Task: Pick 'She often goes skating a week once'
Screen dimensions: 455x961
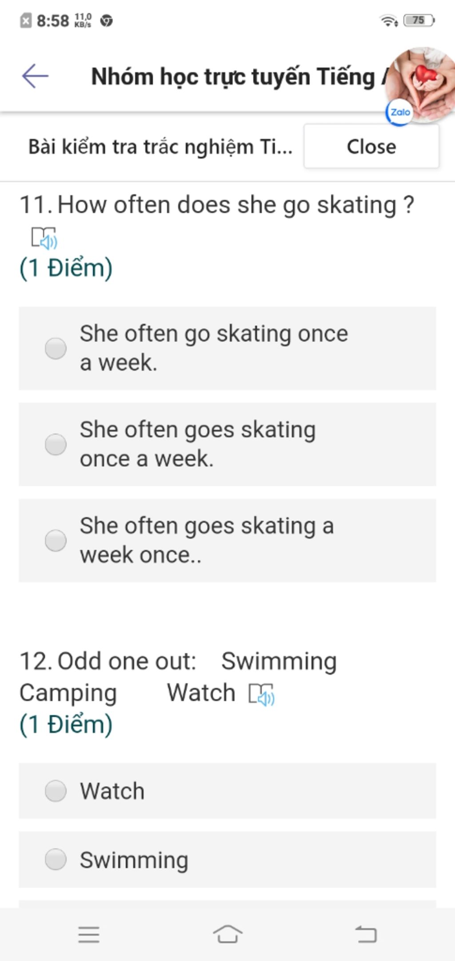Action: (x=56, y=540)
